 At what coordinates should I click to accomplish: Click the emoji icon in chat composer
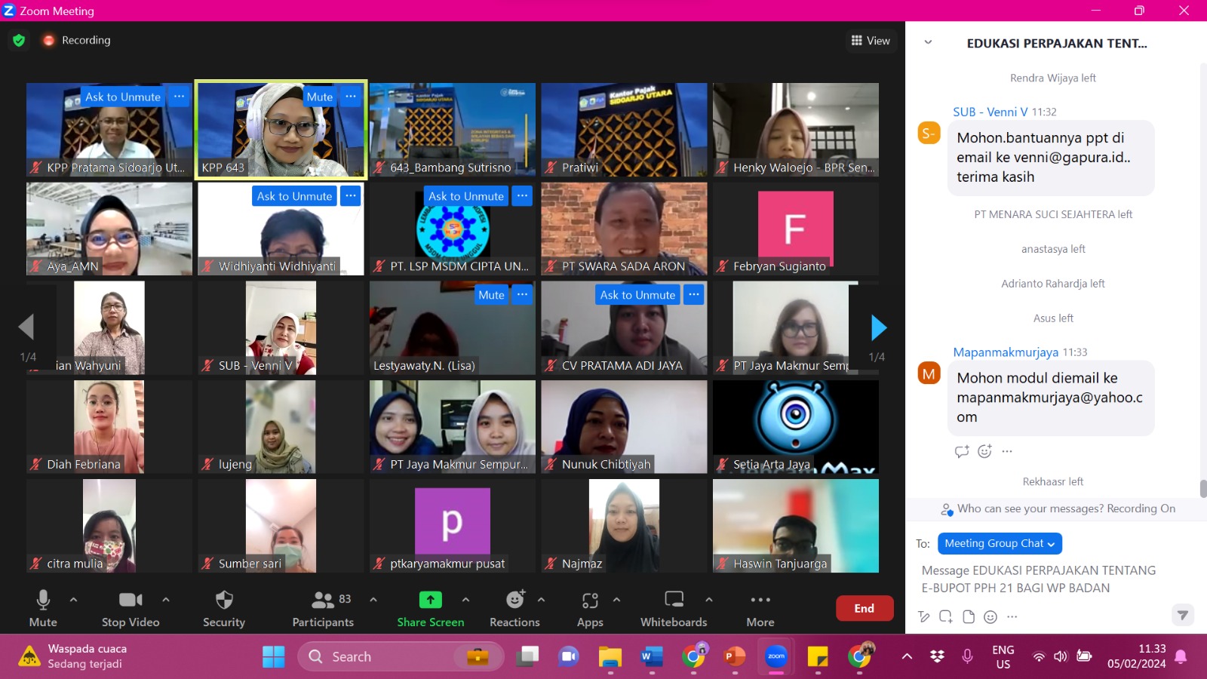tap(990, 617)
